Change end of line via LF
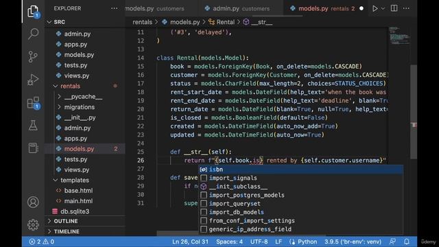Screen dimensions: 439x247 tap(278, 242)
